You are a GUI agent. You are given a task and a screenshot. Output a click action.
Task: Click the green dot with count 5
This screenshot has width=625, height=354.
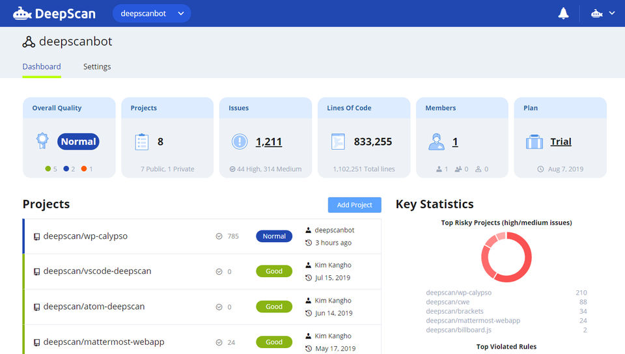click(x=48, y=169)
